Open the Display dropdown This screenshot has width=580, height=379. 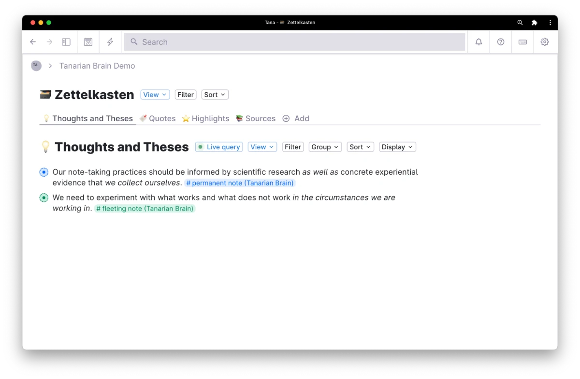click(x=397, y=147)
